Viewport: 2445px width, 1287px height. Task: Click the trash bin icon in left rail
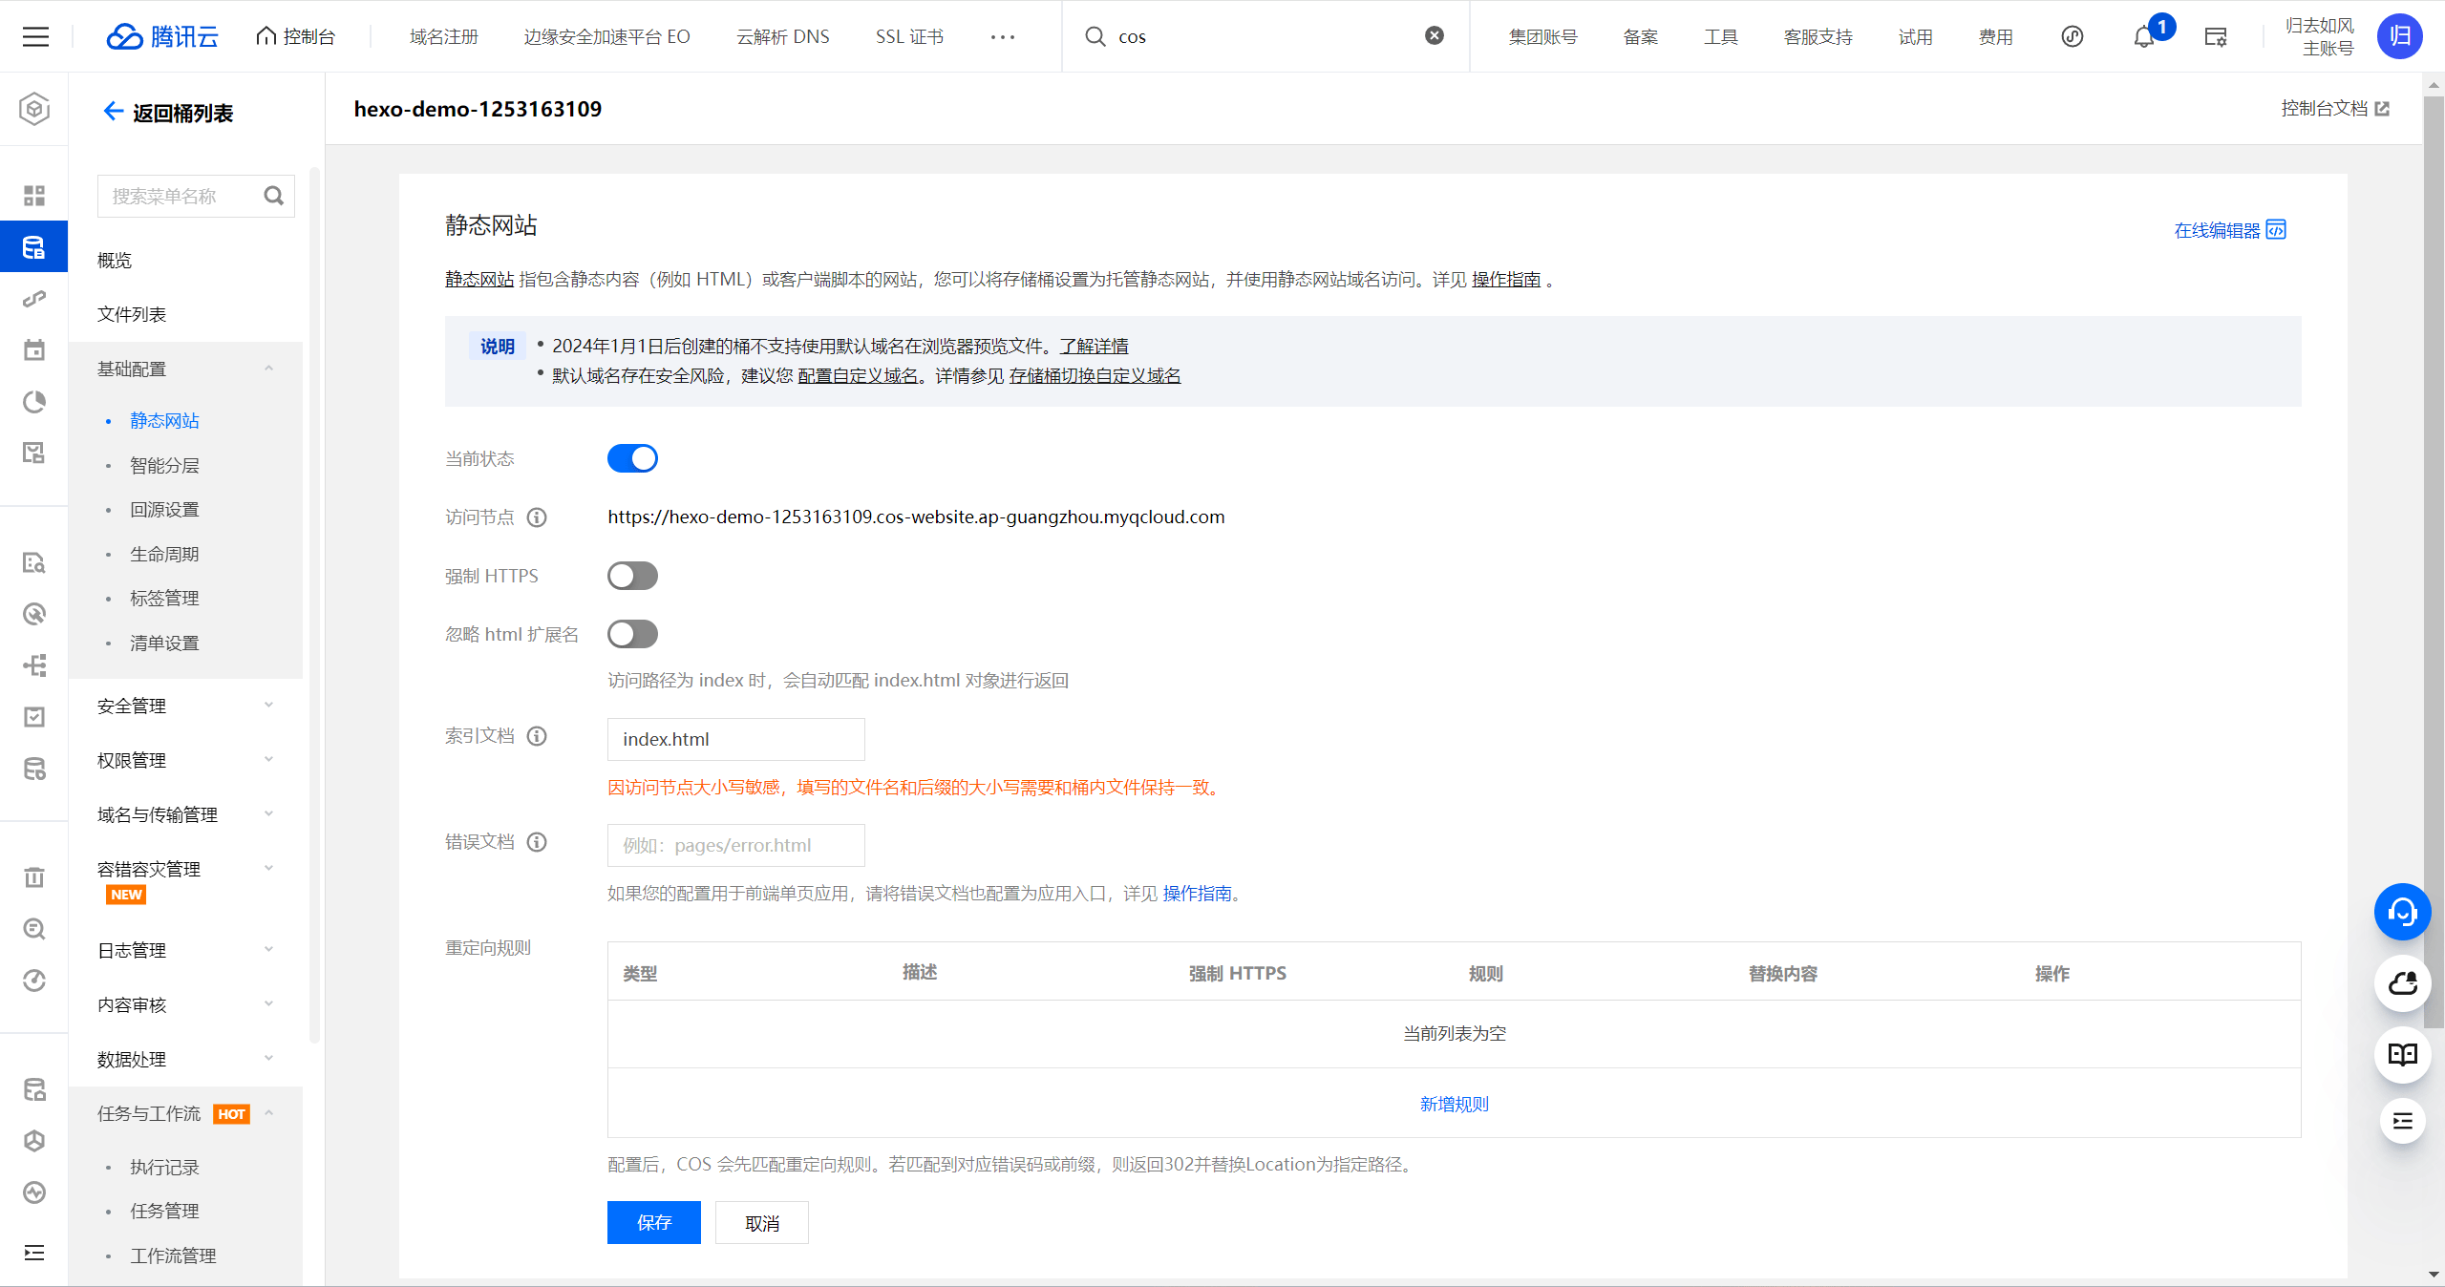[x=34, y=876]
